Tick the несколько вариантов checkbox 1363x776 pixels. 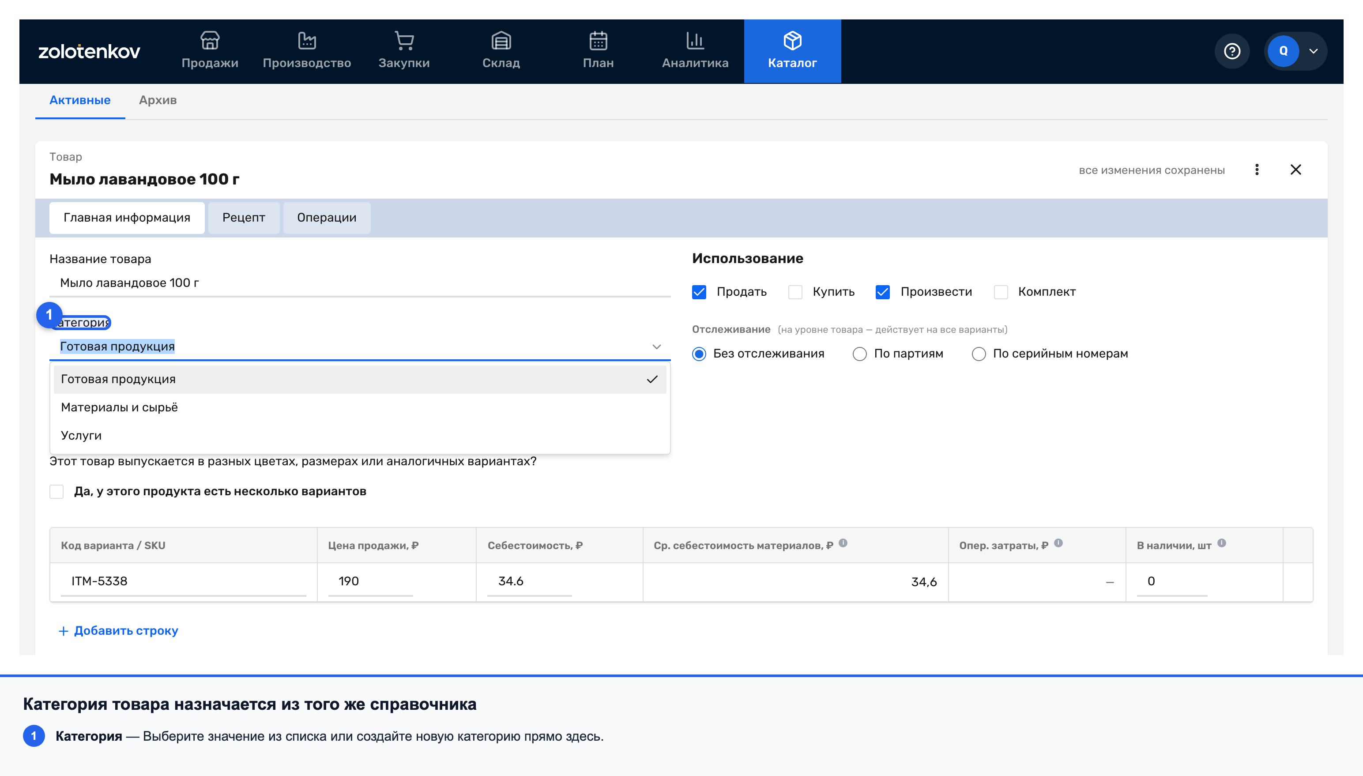(x=56, y=491)
